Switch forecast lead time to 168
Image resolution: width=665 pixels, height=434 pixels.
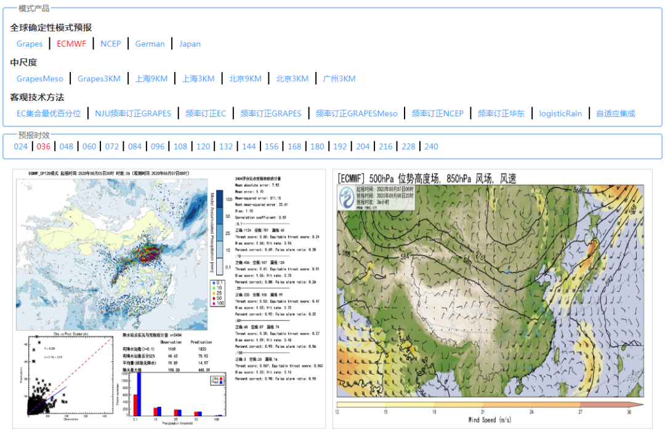(x=294, y=147)
